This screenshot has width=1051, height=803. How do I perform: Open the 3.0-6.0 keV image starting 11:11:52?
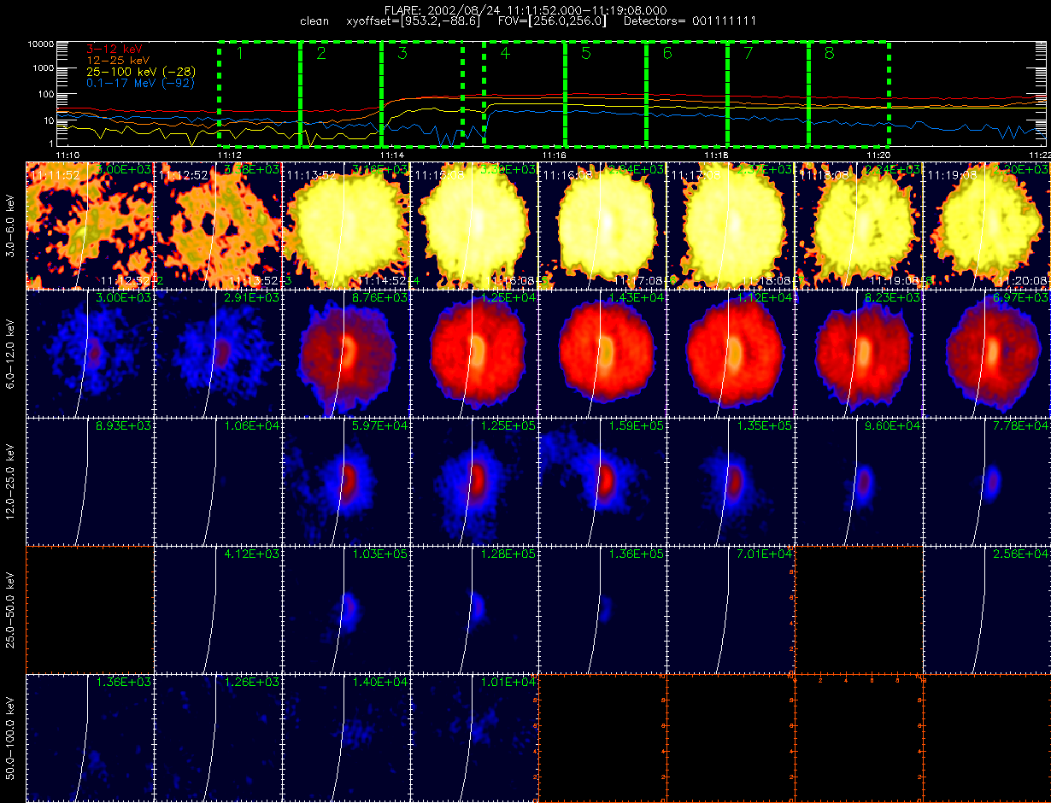click(x=91, y=225)
